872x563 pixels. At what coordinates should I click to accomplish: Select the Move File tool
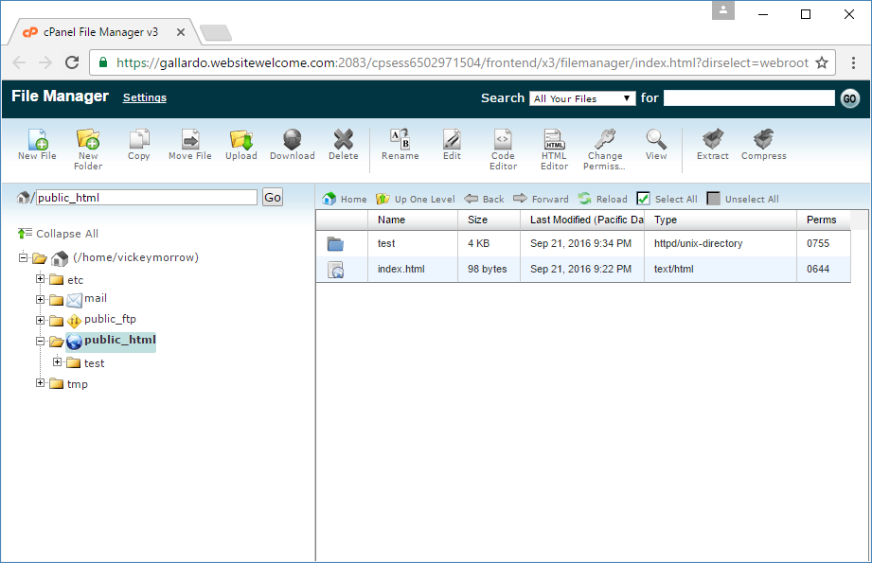pos(190,139)
